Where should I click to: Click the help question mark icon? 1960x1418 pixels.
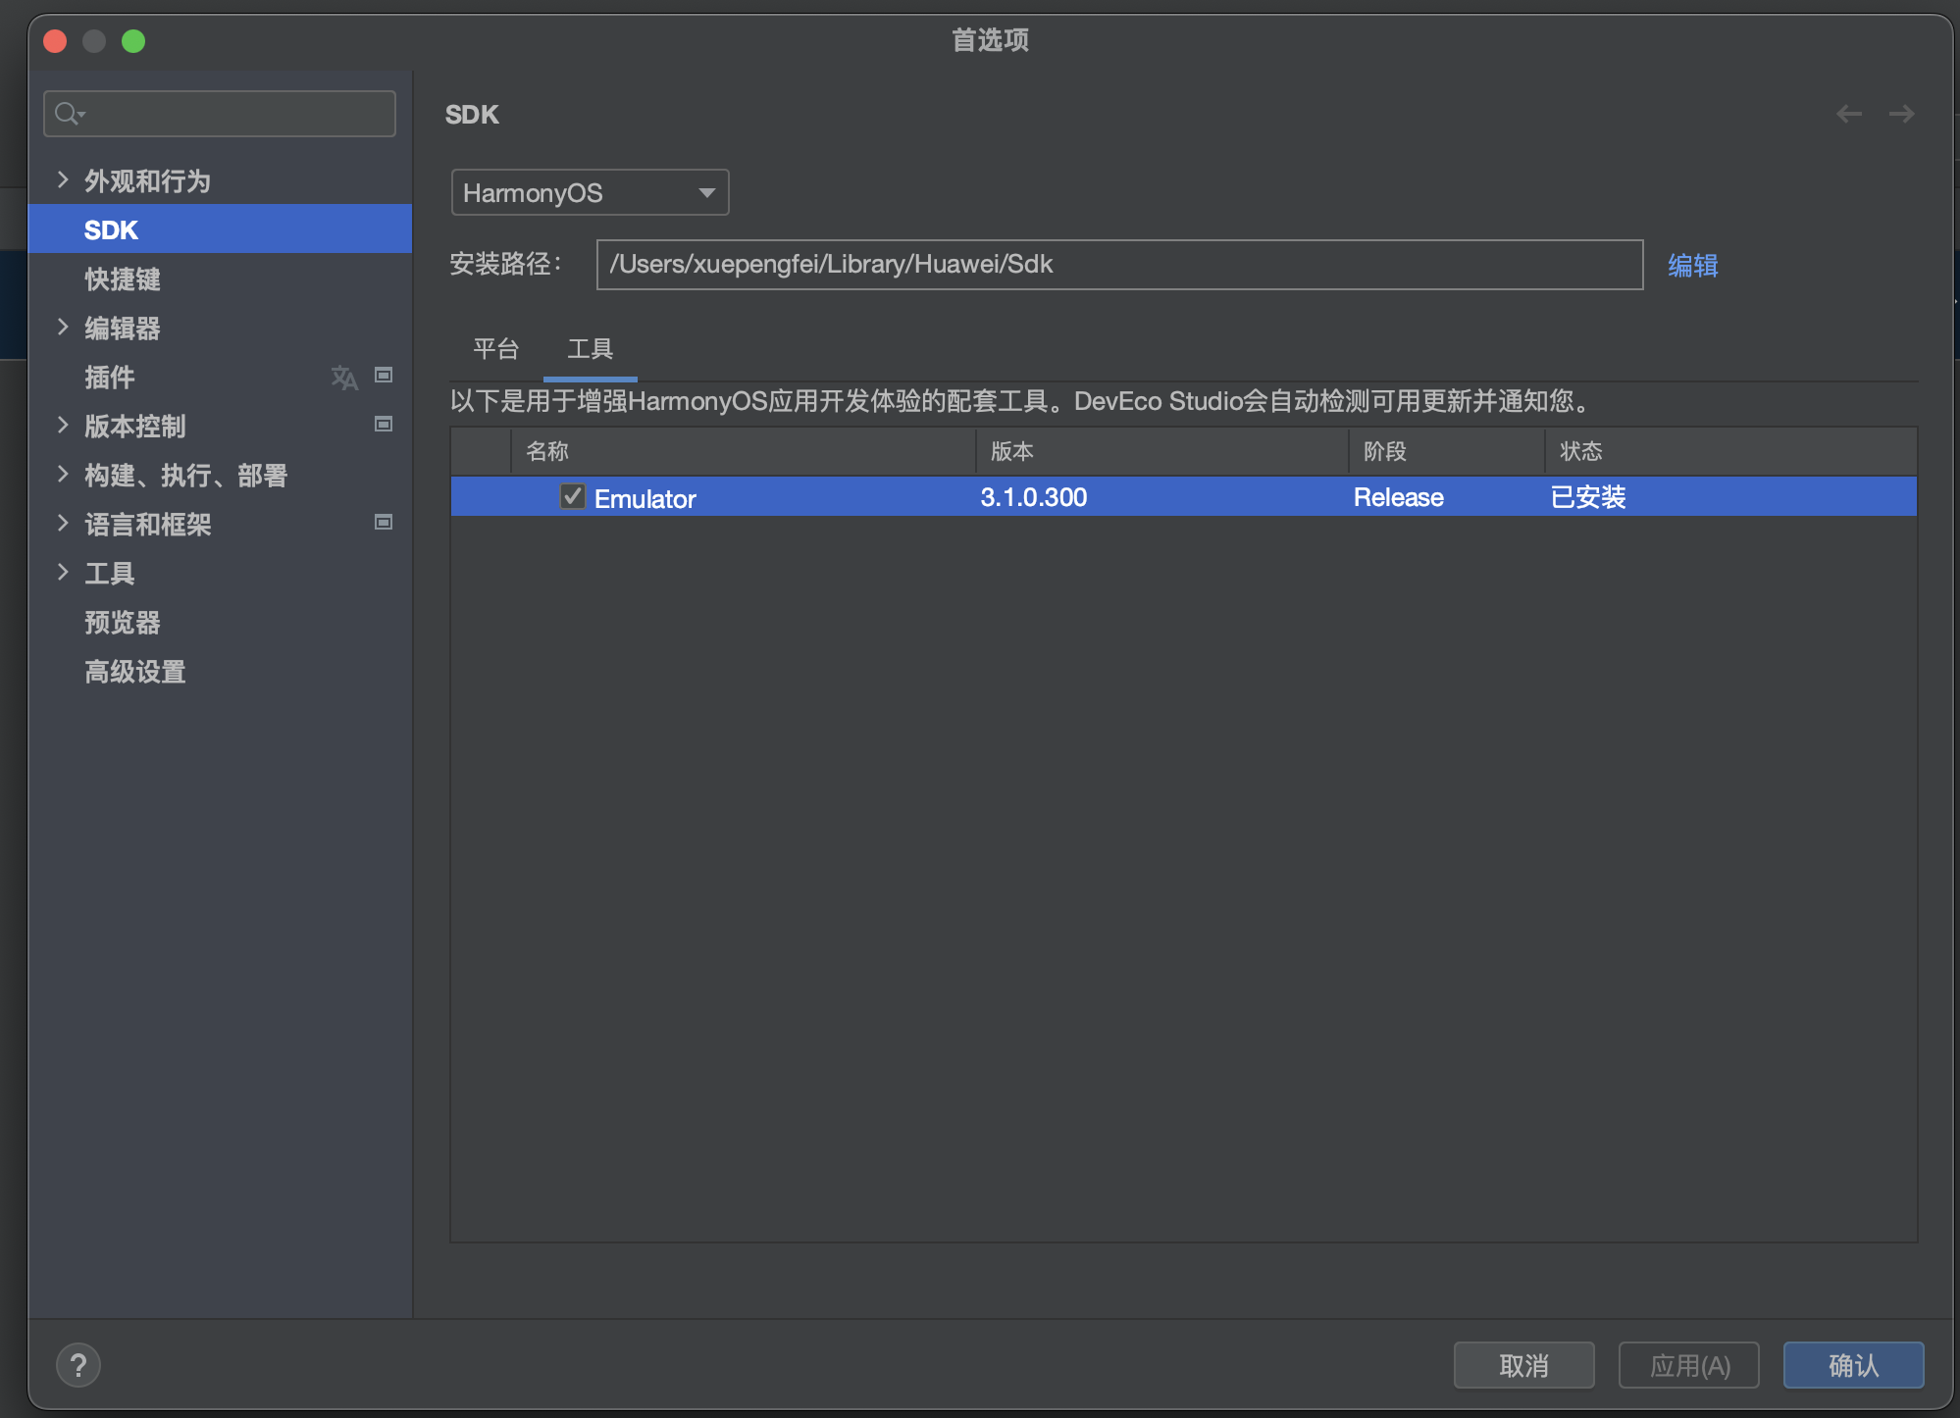tap(78, 1365)
